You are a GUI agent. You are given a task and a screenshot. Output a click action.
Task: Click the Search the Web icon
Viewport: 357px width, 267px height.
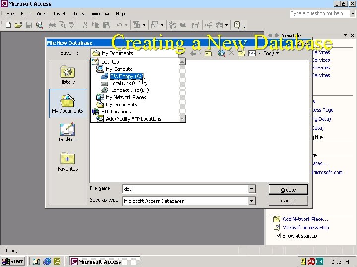(221, 53)
